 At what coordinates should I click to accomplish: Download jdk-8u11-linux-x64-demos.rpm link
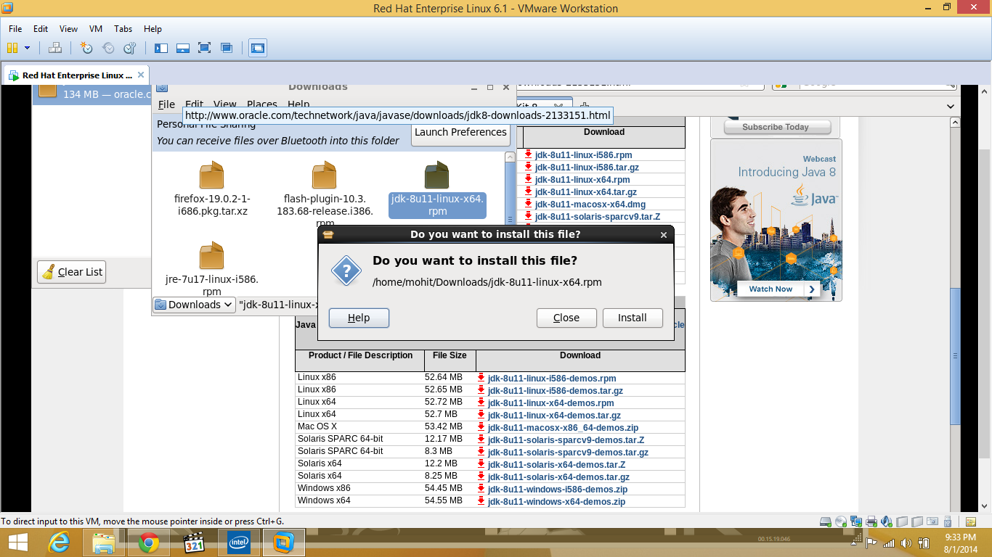click(551, 403)
